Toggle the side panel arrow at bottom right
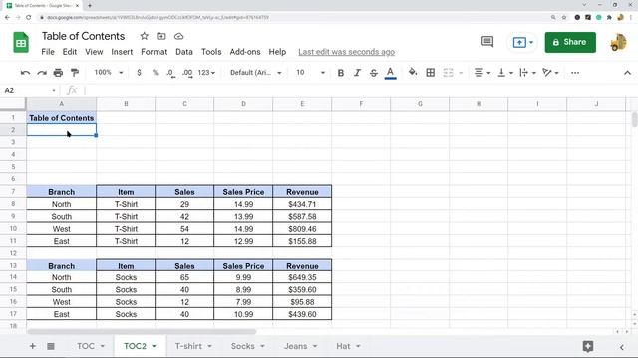638x358 pixels. tap(622, 347)
